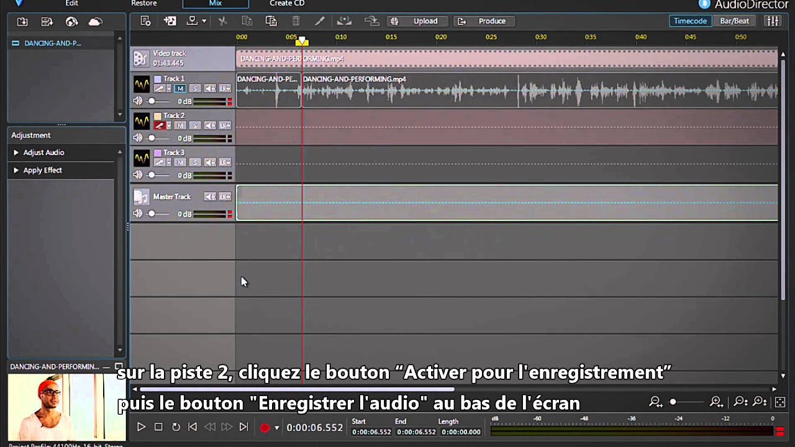Open dropdown arrow beside the marker icon

coord(204,21)
